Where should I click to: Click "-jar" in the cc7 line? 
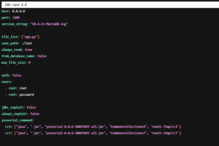coord(36,133)
